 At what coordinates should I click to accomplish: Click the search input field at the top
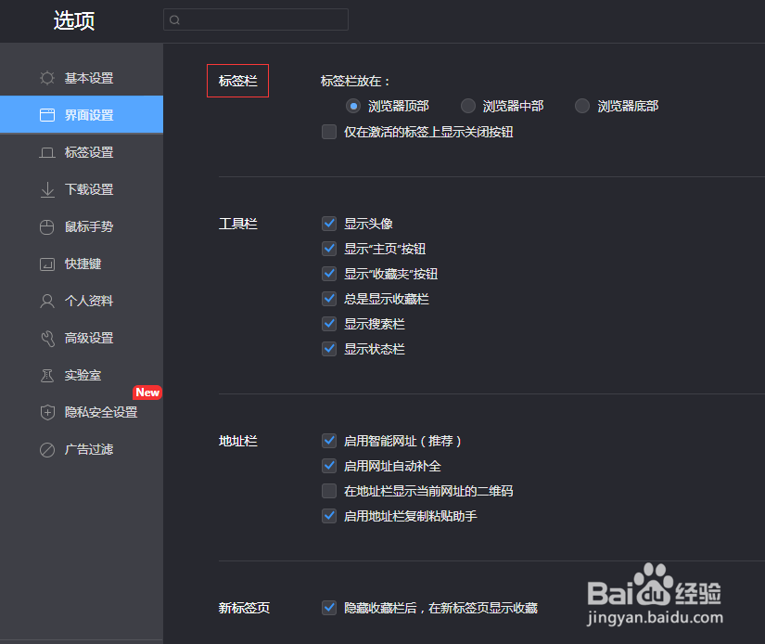257,19
